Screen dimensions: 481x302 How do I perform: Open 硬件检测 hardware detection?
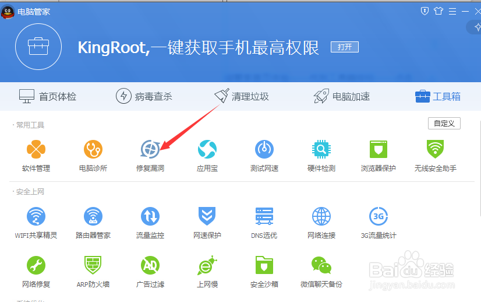[321, 156]
